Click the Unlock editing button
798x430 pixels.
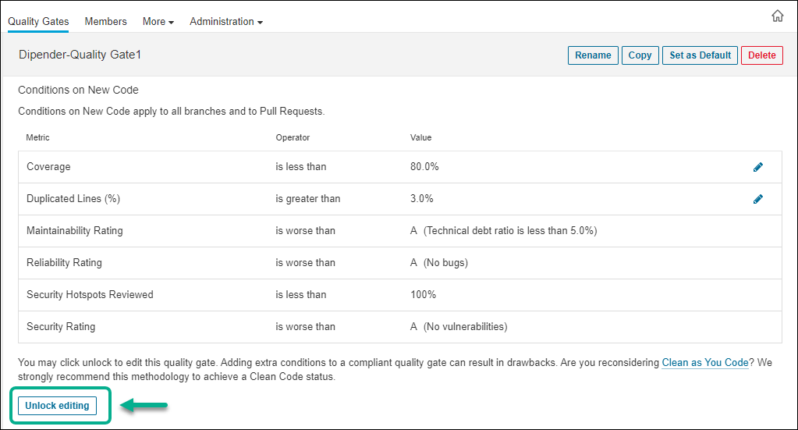pyautogui.click(x=57, y=406)
